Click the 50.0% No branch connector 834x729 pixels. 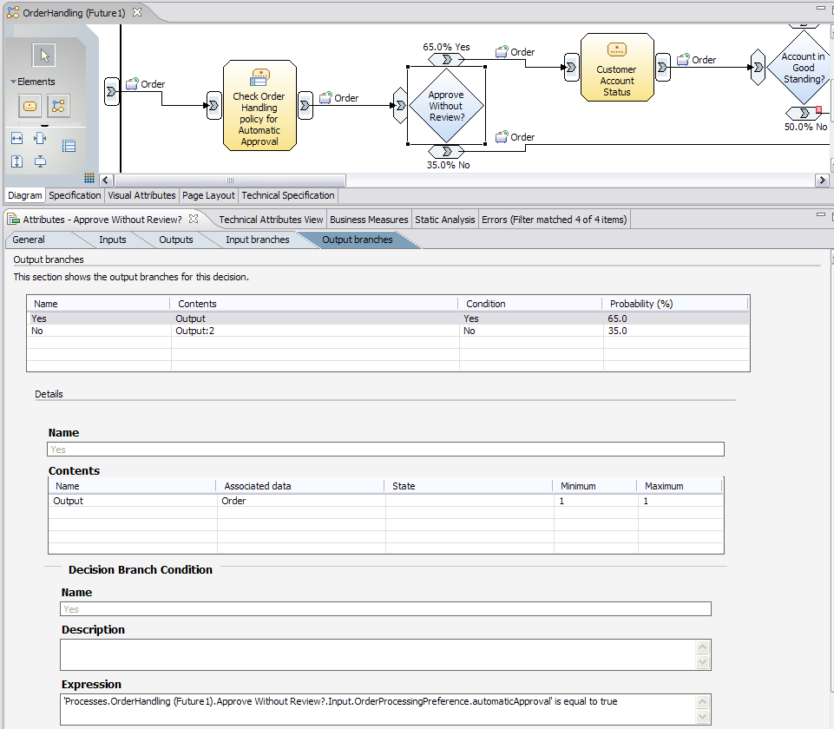click(x=804, y=113)
